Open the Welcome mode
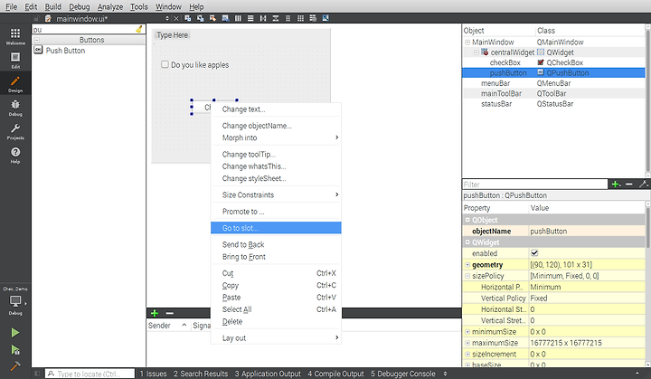651x379 pixels. coord(15,36)
